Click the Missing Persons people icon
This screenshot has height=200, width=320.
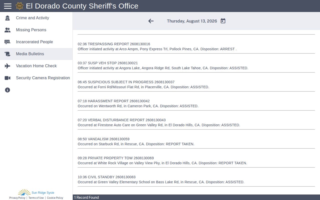point(7,30)
